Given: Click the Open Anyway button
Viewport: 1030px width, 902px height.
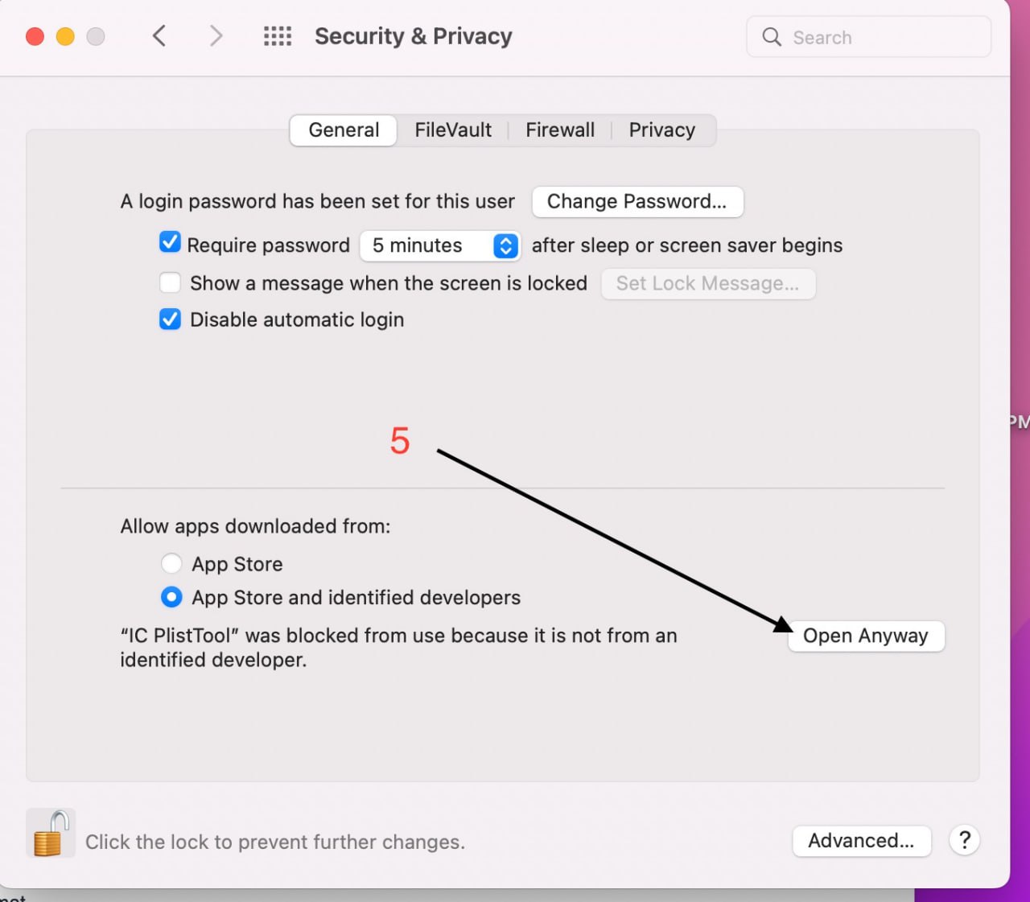Looking at the screenshot, I should click(866, 636).
